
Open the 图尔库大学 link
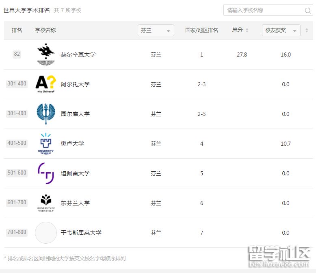pos(75,114)
